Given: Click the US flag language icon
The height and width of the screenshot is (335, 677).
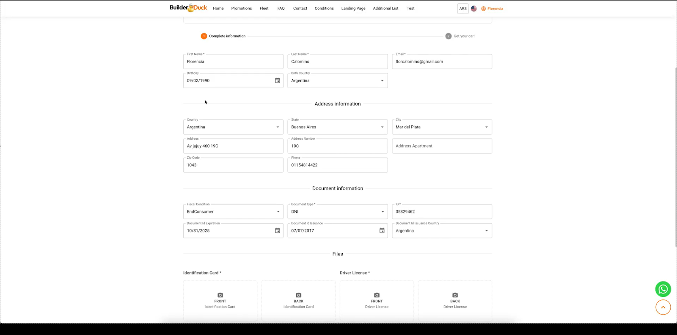Looking at the screenshot, I should [474, 8].
